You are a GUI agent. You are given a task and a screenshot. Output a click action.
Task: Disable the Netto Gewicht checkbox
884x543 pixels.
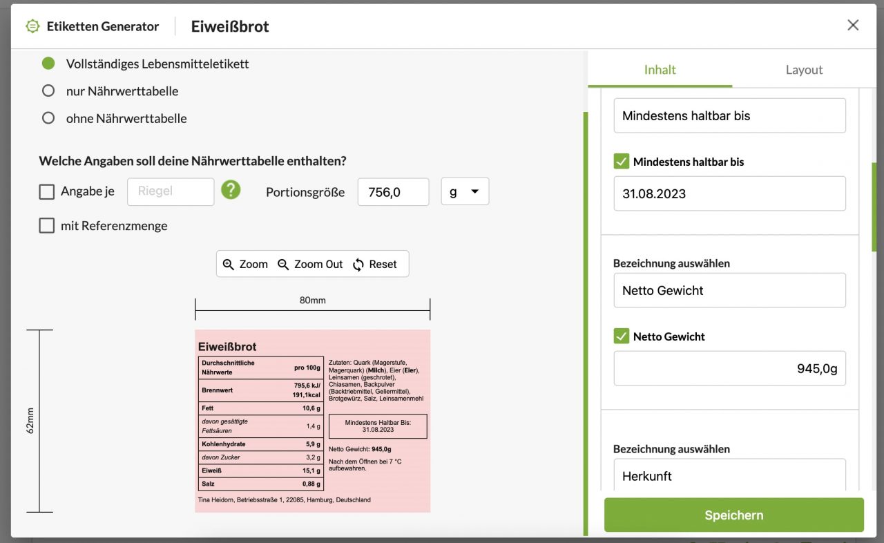coord(621,336)
